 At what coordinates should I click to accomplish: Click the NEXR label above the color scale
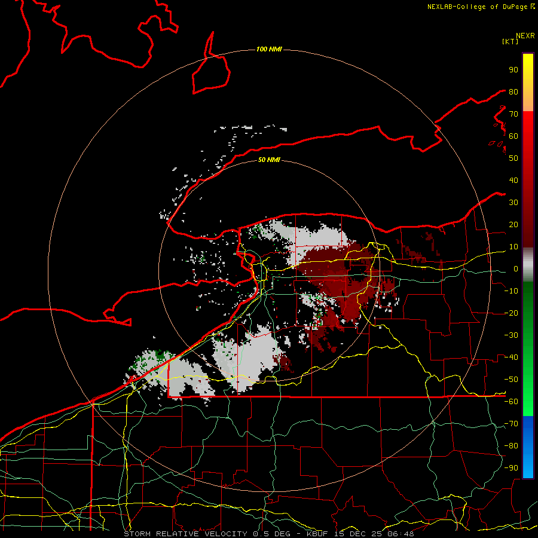coord(525,36)
